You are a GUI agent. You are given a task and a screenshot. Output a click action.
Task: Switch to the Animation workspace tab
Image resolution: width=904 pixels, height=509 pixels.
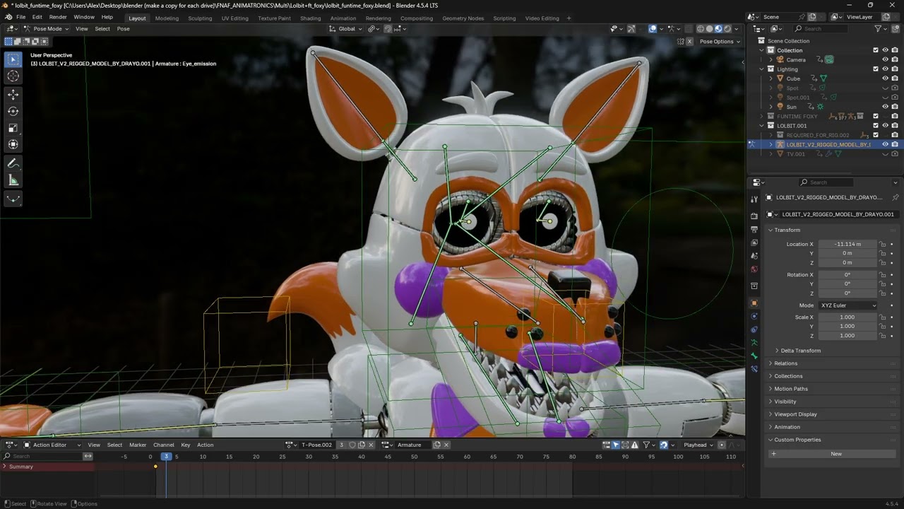343,18
